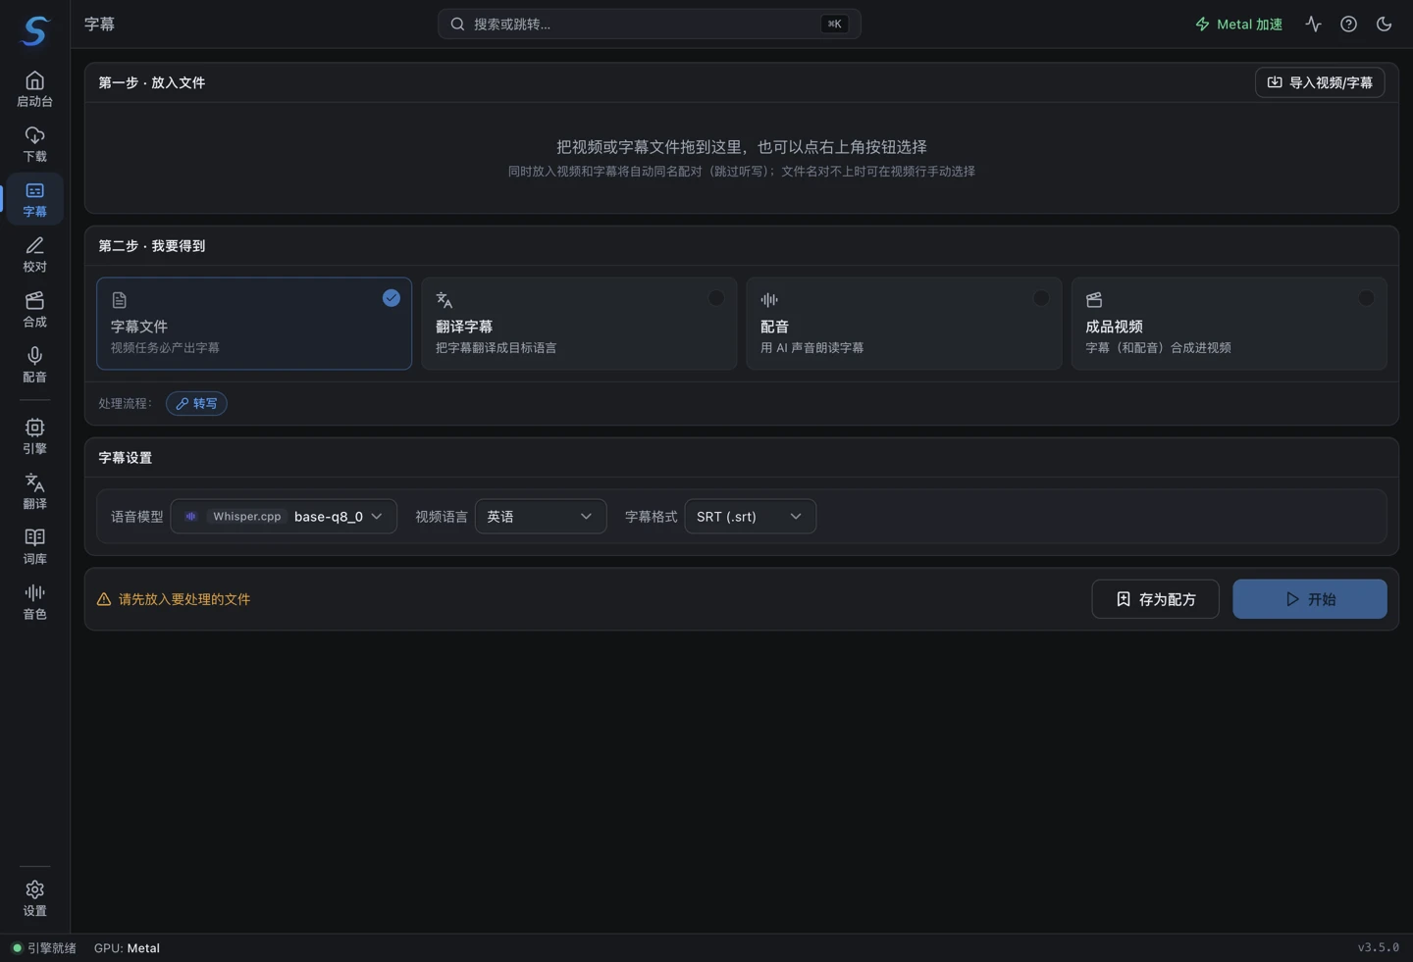This screenshot has height=962, width=1413.
Task: Enable the 成品视频 output option
Action: pyautogui.click(x=1366, y=298)
